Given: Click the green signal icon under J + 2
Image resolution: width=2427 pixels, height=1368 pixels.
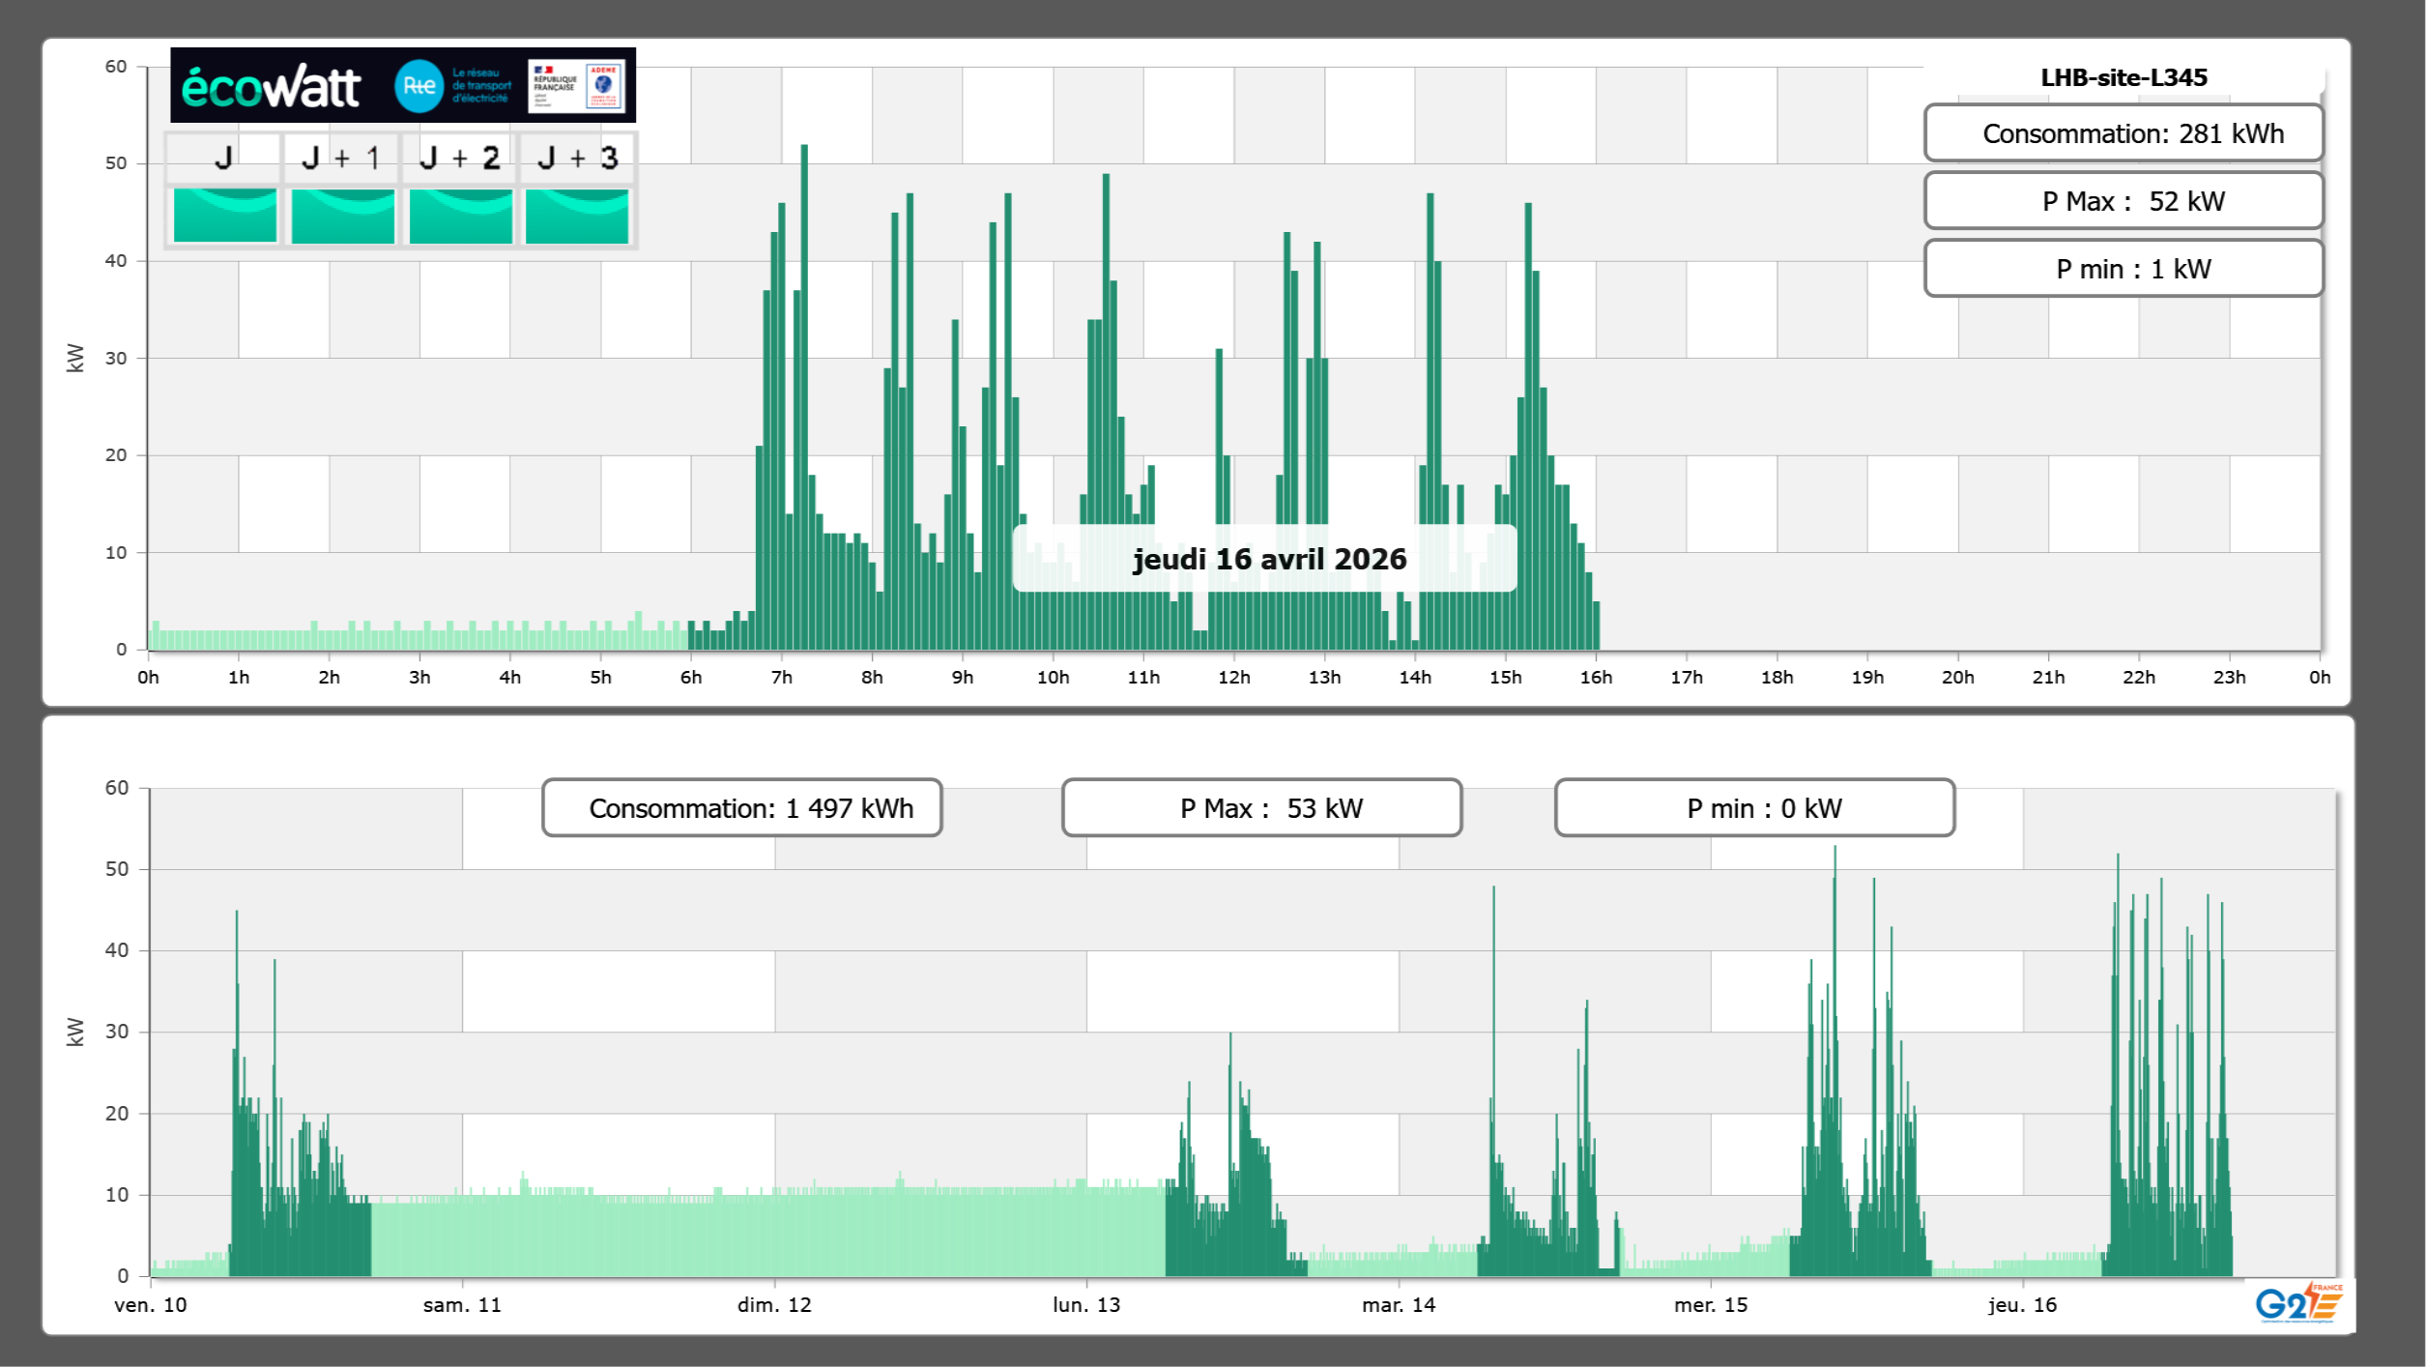Looking at the screenshot, I should coord(460,216).
